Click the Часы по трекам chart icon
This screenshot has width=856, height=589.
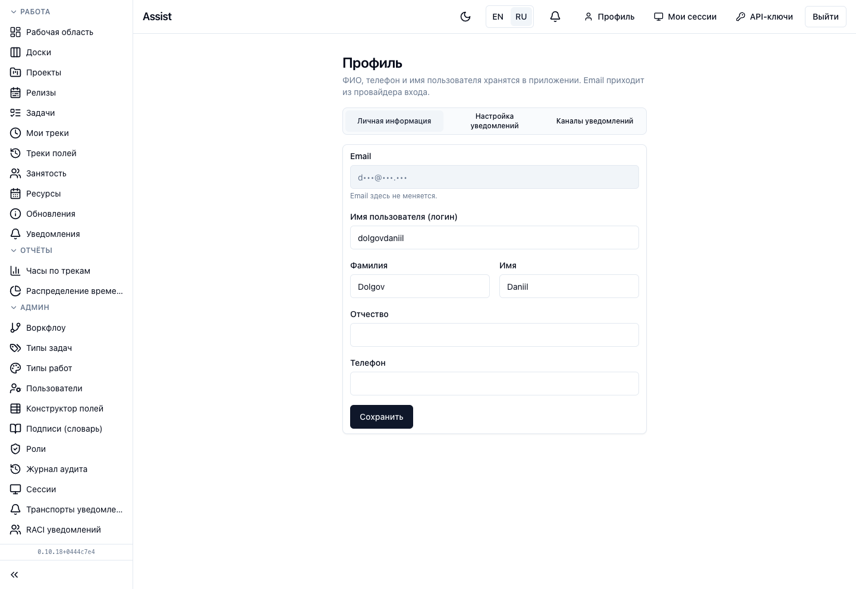[15, 271]
